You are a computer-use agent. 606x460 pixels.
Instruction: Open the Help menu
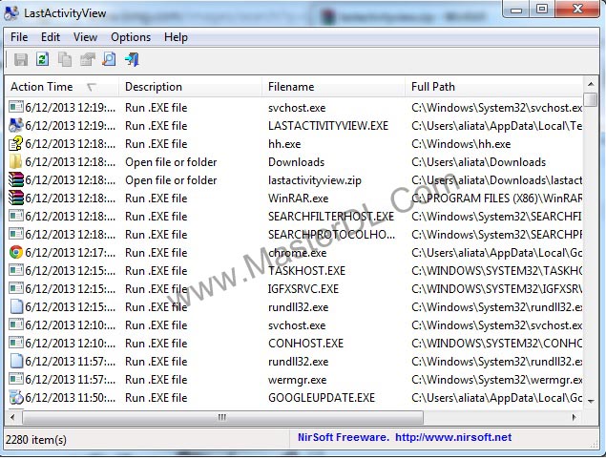coord(176,37)
